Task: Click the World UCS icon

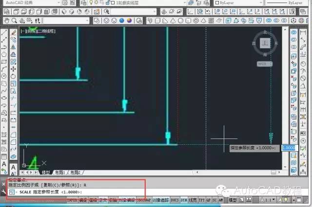Action: [200, 12]
